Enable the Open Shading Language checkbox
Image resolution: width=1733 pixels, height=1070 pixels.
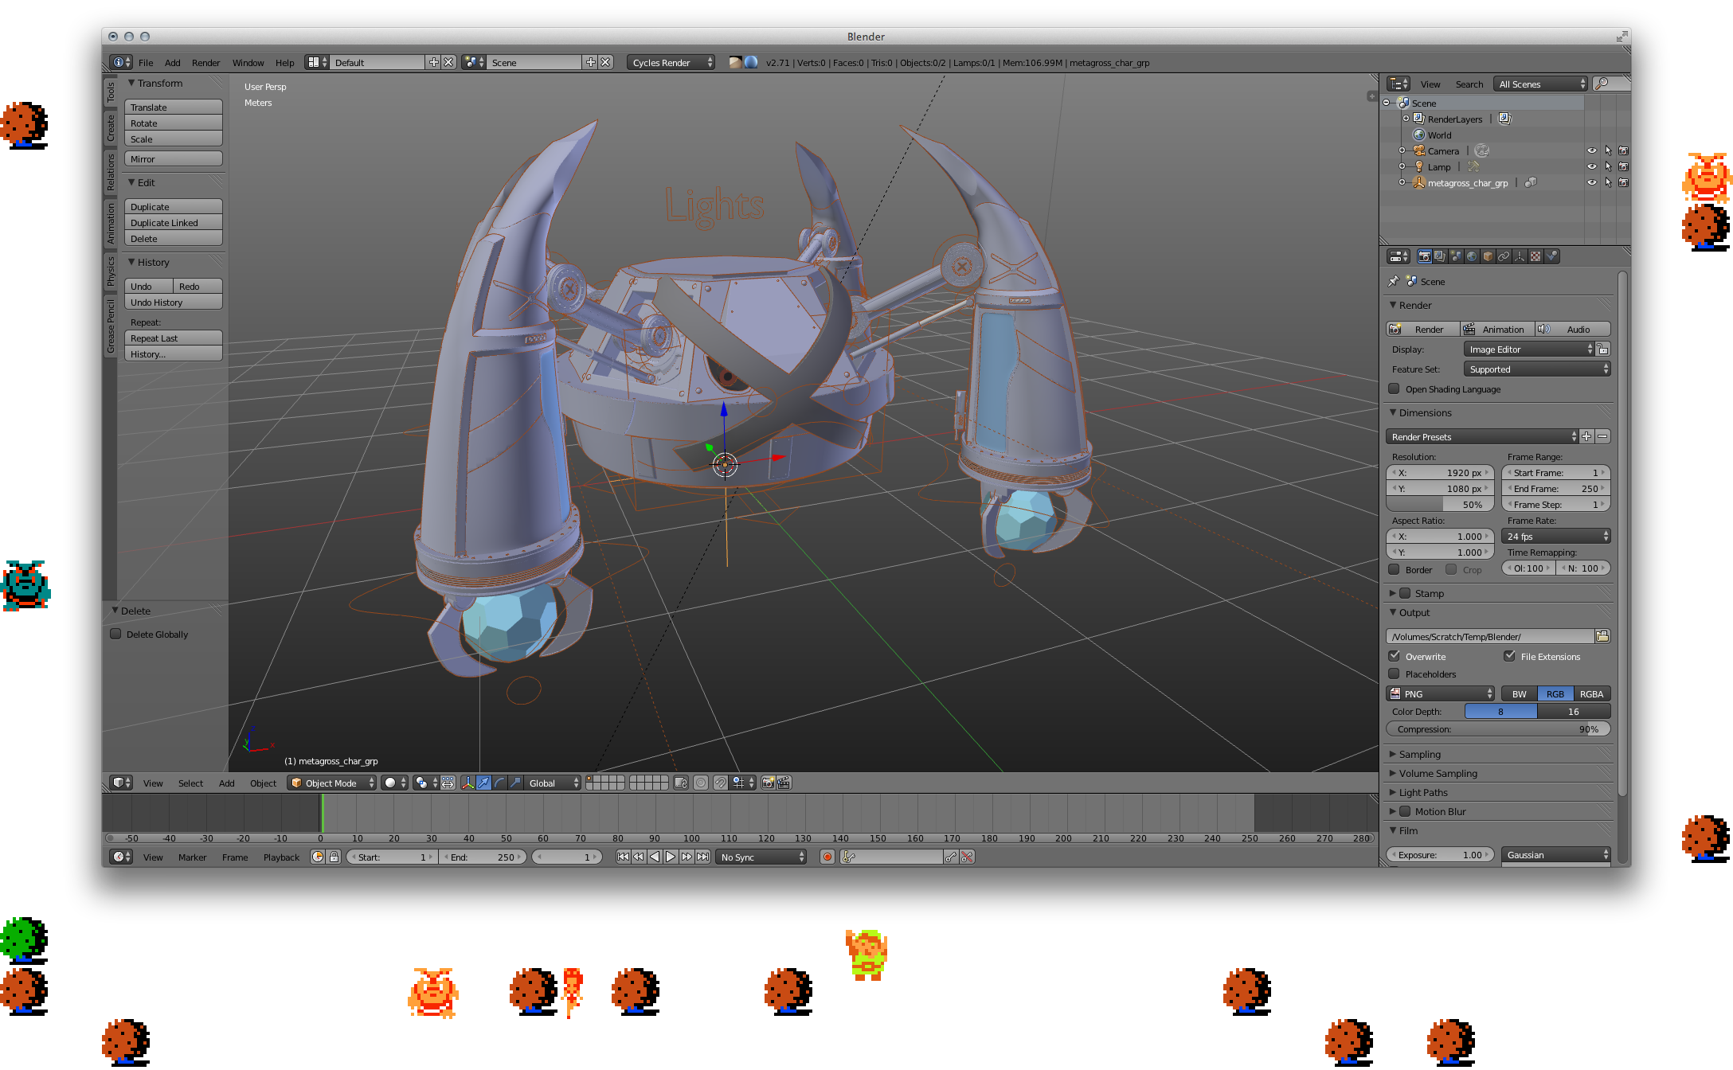tap(1394, 389)
